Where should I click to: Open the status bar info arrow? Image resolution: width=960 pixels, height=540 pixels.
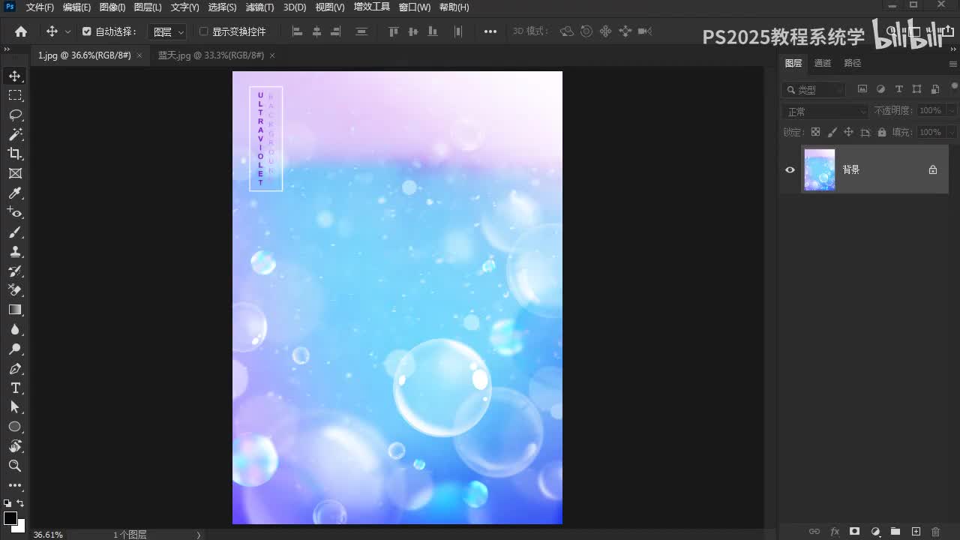click(x=199, y=535)
